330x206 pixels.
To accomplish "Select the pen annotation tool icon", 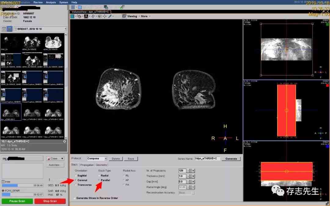I will [110, 16].
